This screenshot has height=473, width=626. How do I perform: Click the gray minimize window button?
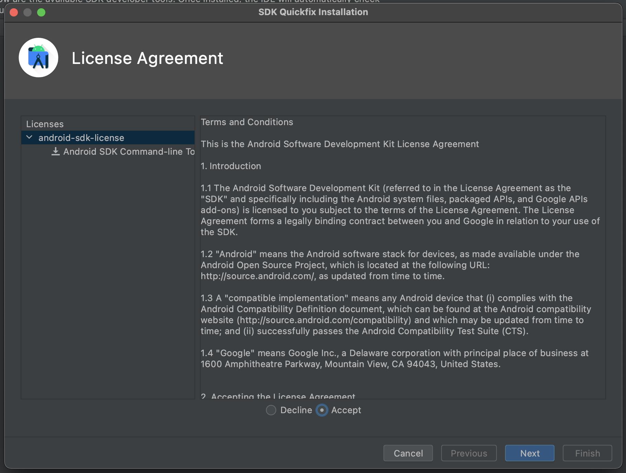pos(27,12)
